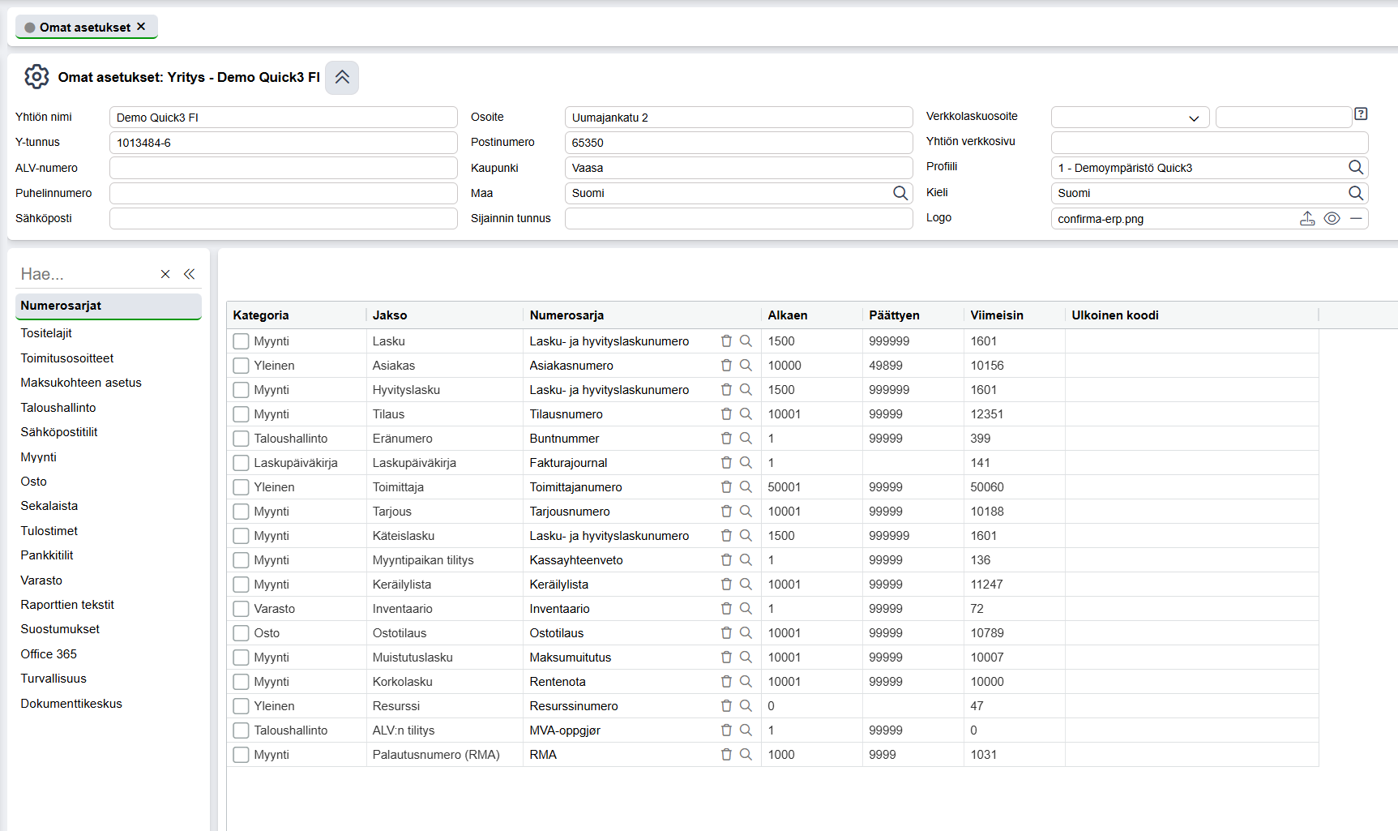Check the Toimittaja row checkbox

click(241, 487)
